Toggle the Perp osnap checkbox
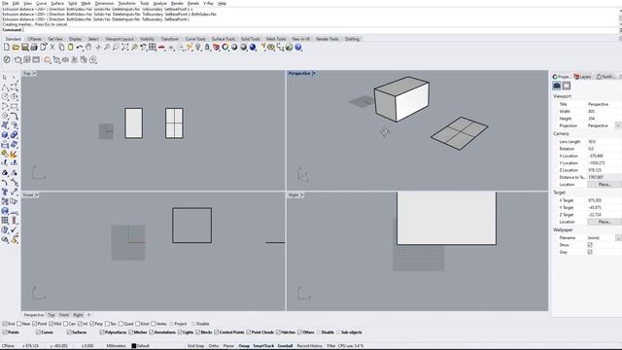Image resolution: width=622 pixels, height=350 pixels. click(x=92, y=324)
